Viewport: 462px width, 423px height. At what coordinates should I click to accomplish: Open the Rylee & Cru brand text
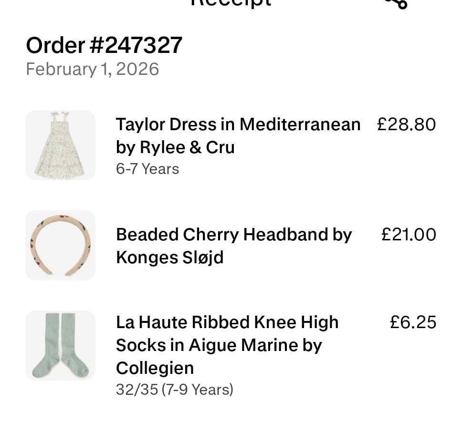(187, 147)
